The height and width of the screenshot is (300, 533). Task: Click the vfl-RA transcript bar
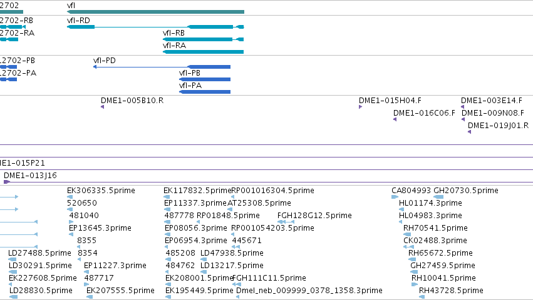pyautogui.click(x=204, y=52)
